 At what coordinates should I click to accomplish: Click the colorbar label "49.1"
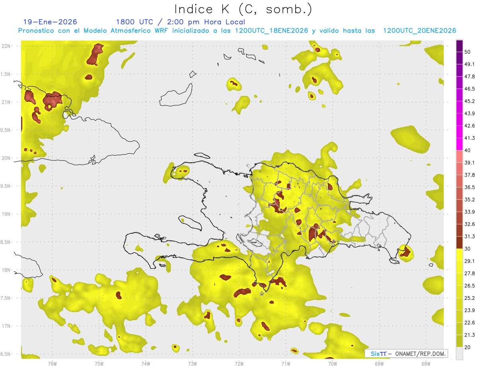[x=470, y=64]
